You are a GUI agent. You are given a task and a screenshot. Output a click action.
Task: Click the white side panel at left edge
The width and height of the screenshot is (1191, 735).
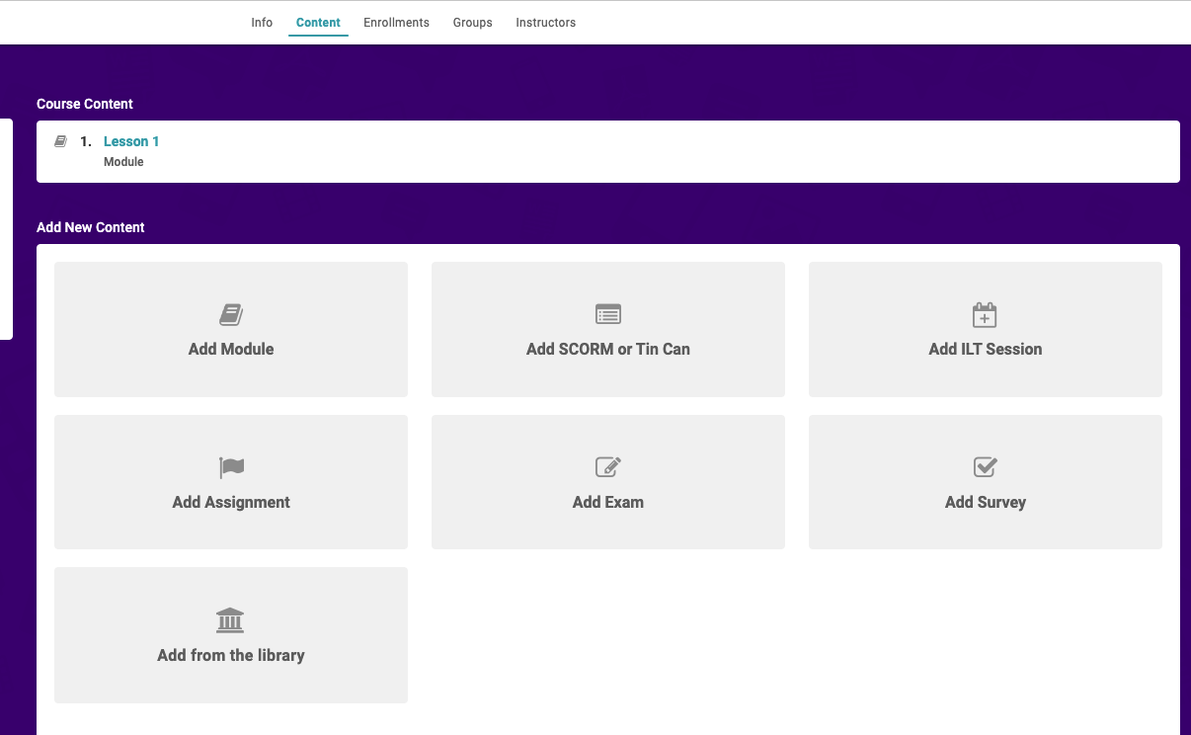click(x=6, y=229)
